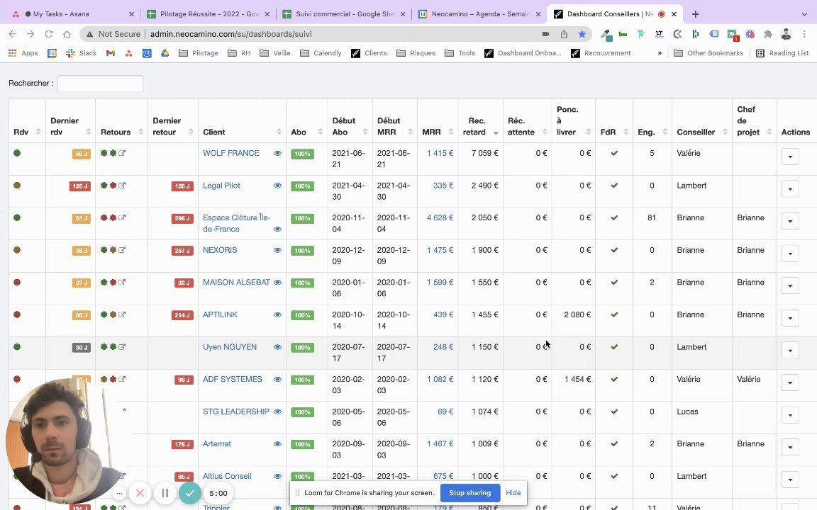817x510 pixels.
Task: Open the external link icon in Uyen NGUYEN row
Action: (122, 346)
